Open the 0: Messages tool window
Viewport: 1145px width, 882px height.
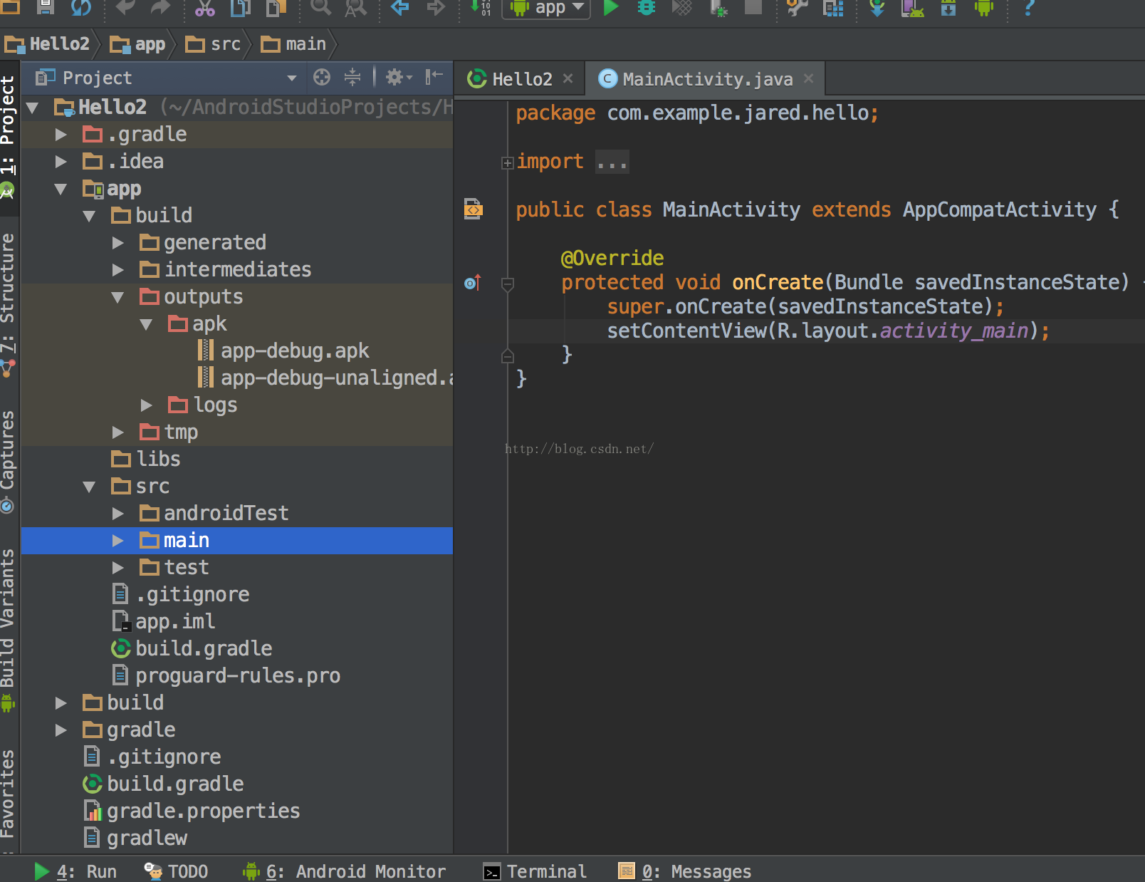[x=685, y=871]
